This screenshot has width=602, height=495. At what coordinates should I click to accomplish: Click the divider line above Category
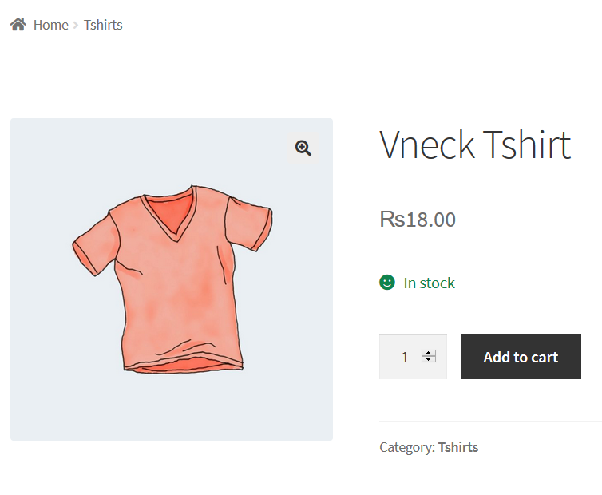[x=490, y=422]
